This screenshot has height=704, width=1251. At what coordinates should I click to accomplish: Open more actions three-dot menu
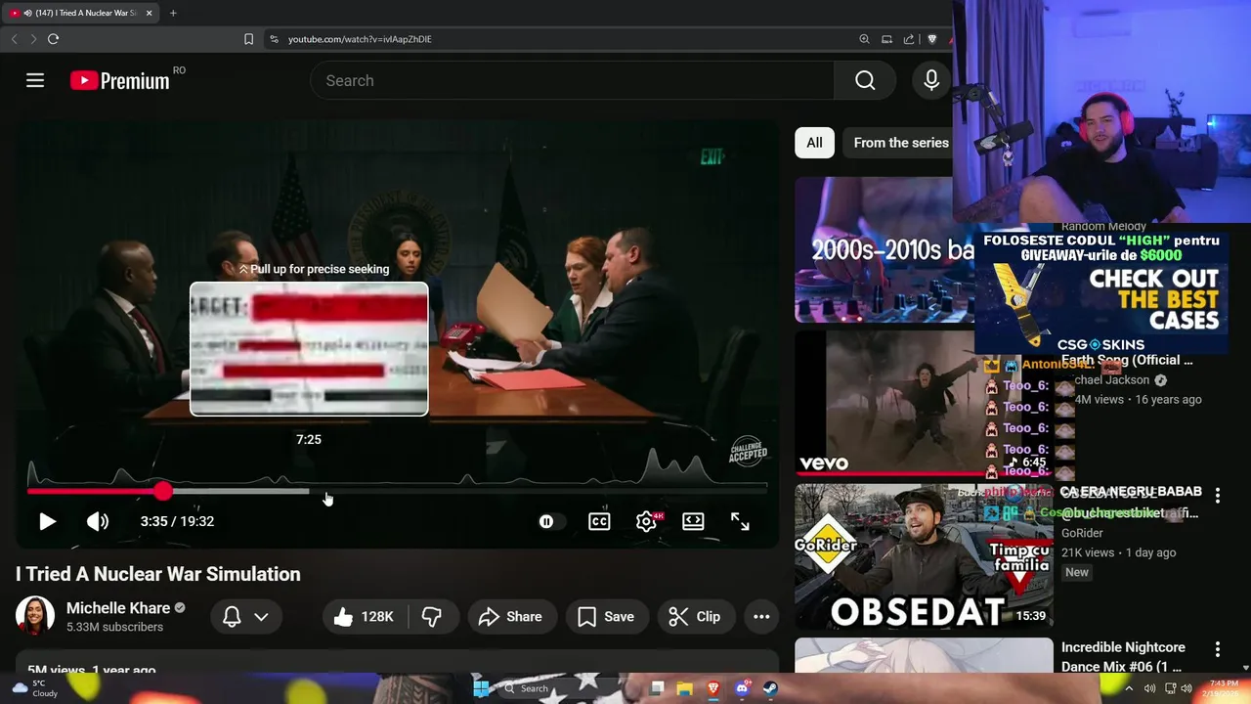click(761, 617)
